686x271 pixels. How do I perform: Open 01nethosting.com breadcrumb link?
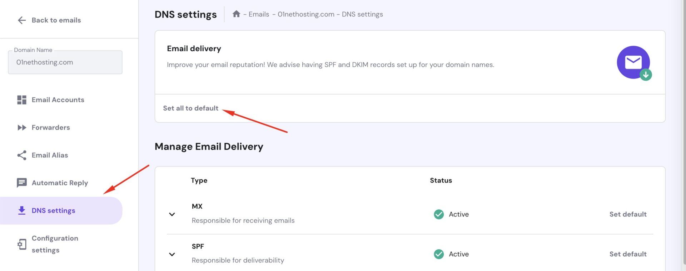click(x=306, y=14)
